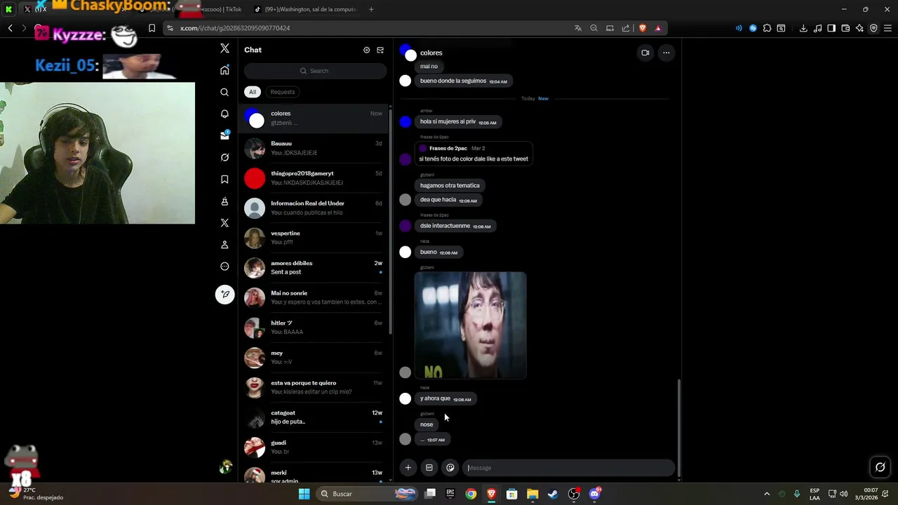Open the mey conversation
898x505 pixels.
coord(314,358)
